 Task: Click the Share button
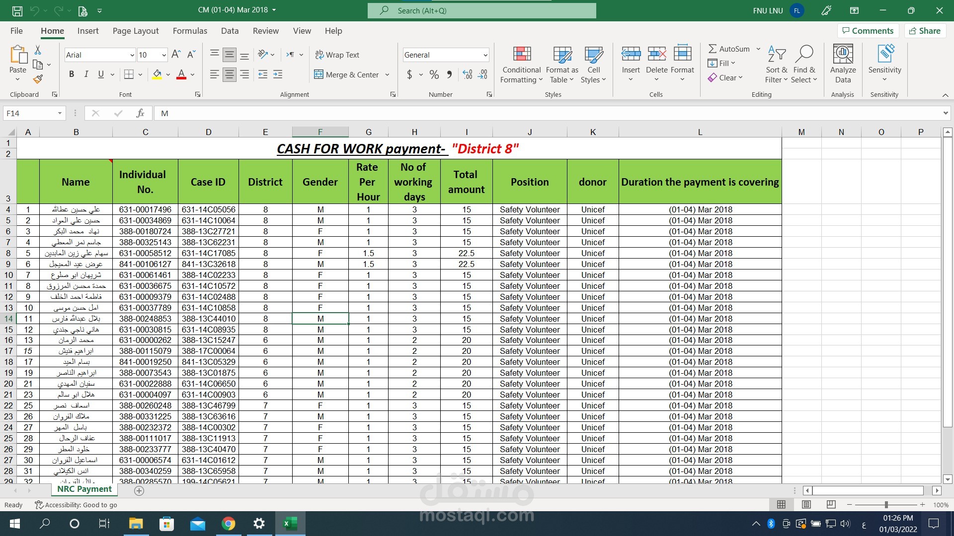(925, 31)
